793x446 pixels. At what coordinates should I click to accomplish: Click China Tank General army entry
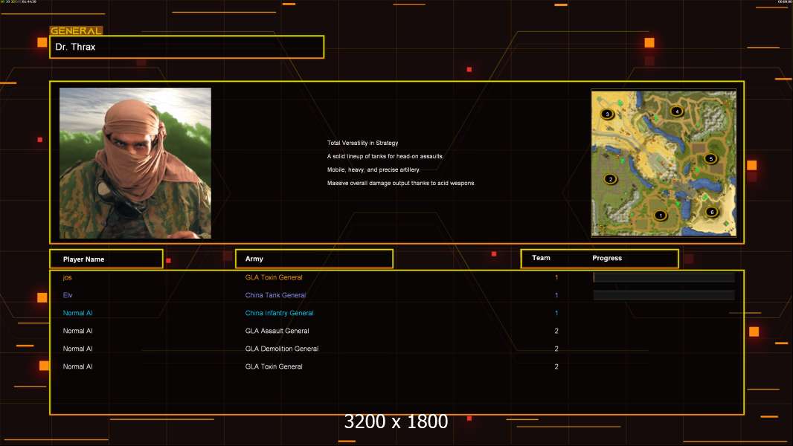[275, 295]
